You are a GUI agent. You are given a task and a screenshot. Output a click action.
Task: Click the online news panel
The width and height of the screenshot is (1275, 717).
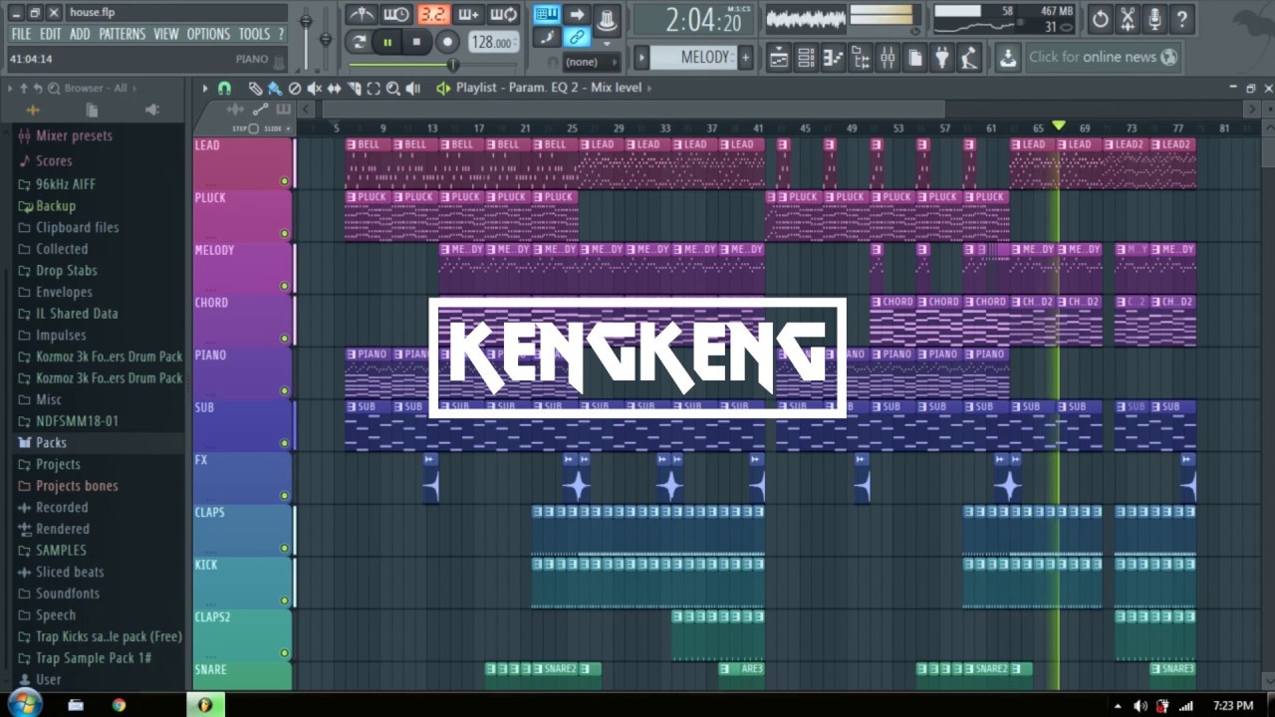pos(1104,58)
